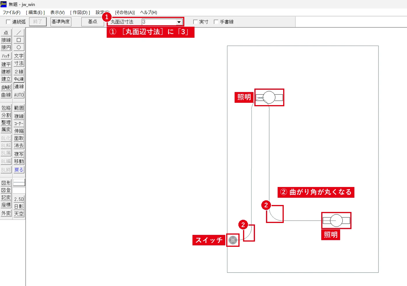
Task: Pick the 中心線 center line tool
Action: tap(19, 79)
